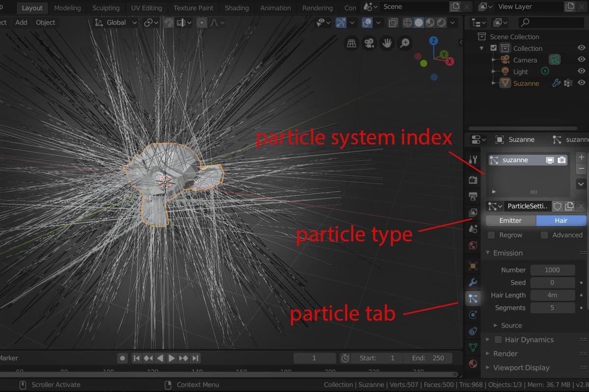
Task: Click the magnifier zoom view gizmo
Action: [x=404, y=43]
